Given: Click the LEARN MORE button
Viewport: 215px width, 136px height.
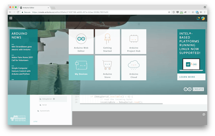Looking at the screenshot, I should coord(191,77).
